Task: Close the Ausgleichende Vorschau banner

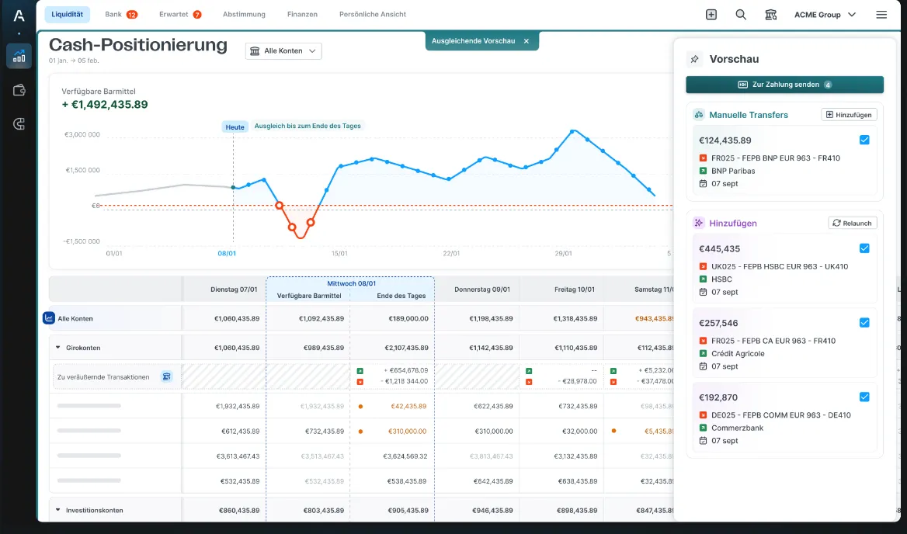Action: pyautogui.click(x=526, y=41)
